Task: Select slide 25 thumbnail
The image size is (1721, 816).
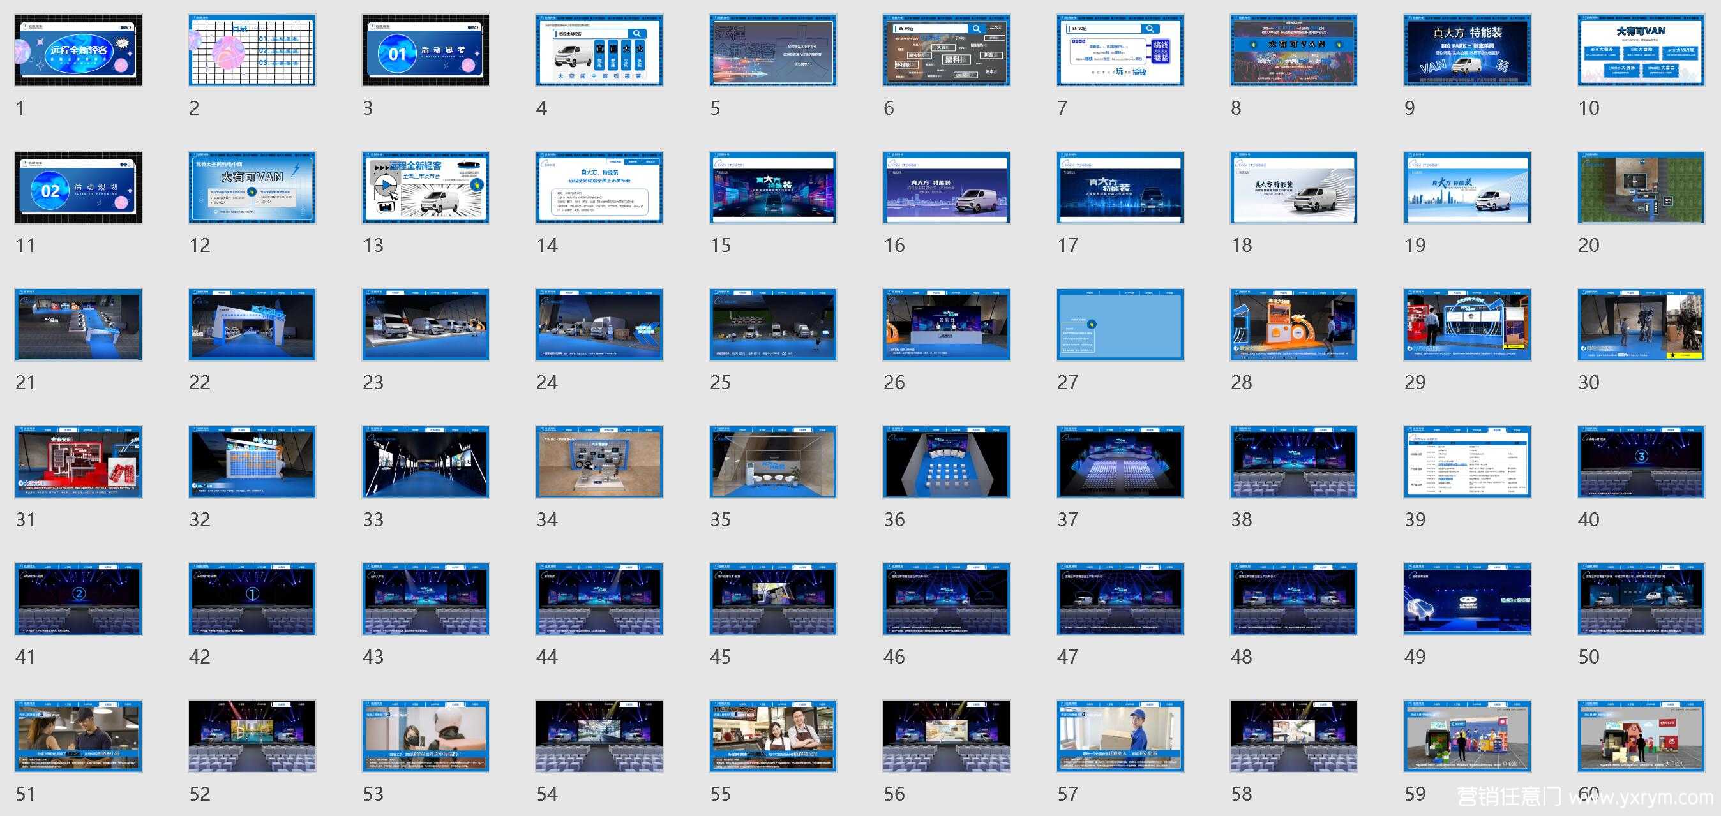Action: pos(773,325)
